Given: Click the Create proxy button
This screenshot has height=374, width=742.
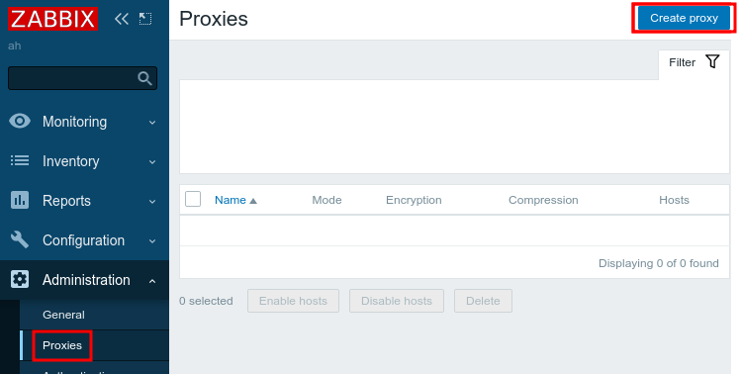Looking at the screenshot, I should [684, 18].
